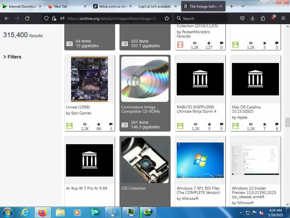Click the muted volume tray icon
This screenshot has height=218, width=290.
pyautogui.click(x=261, y=213)
